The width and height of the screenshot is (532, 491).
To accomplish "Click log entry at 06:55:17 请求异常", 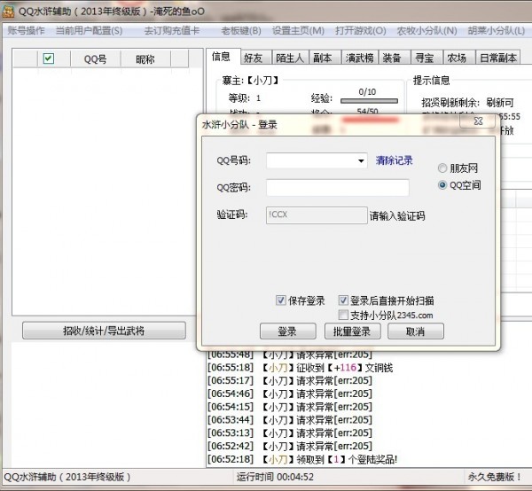I will [x=290, y=381].
